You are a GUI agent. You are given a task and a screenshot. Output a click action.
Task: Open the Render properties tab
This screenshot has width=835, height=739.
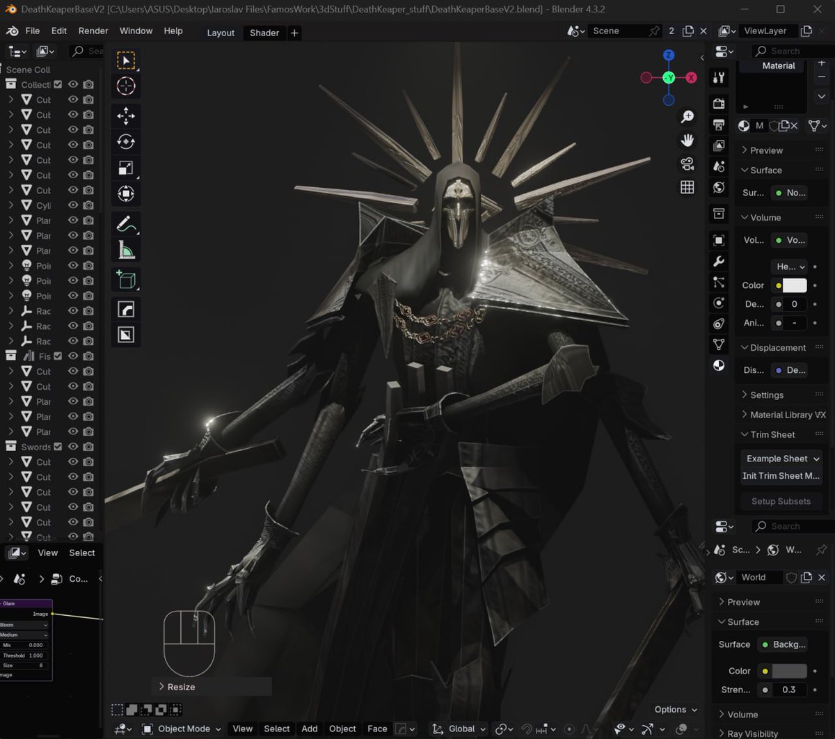pyautogui.click(x=719, y=104)
